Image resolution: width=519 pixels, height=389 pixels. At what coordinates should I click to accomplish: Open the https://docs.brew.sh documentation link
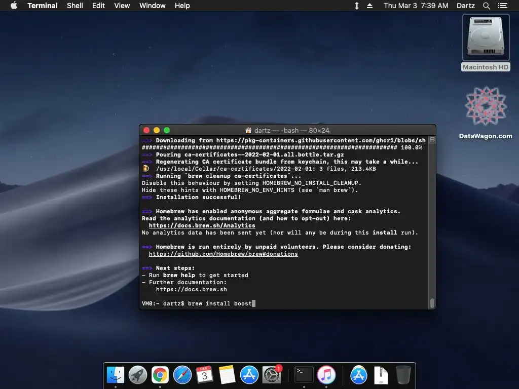pyautogui.click(x=191, y=289)
